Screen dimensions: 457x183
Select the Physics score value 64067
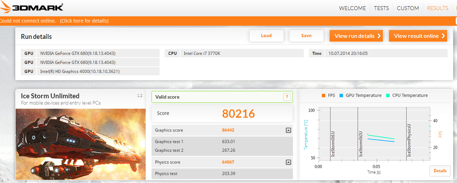[x=229, y=162]
